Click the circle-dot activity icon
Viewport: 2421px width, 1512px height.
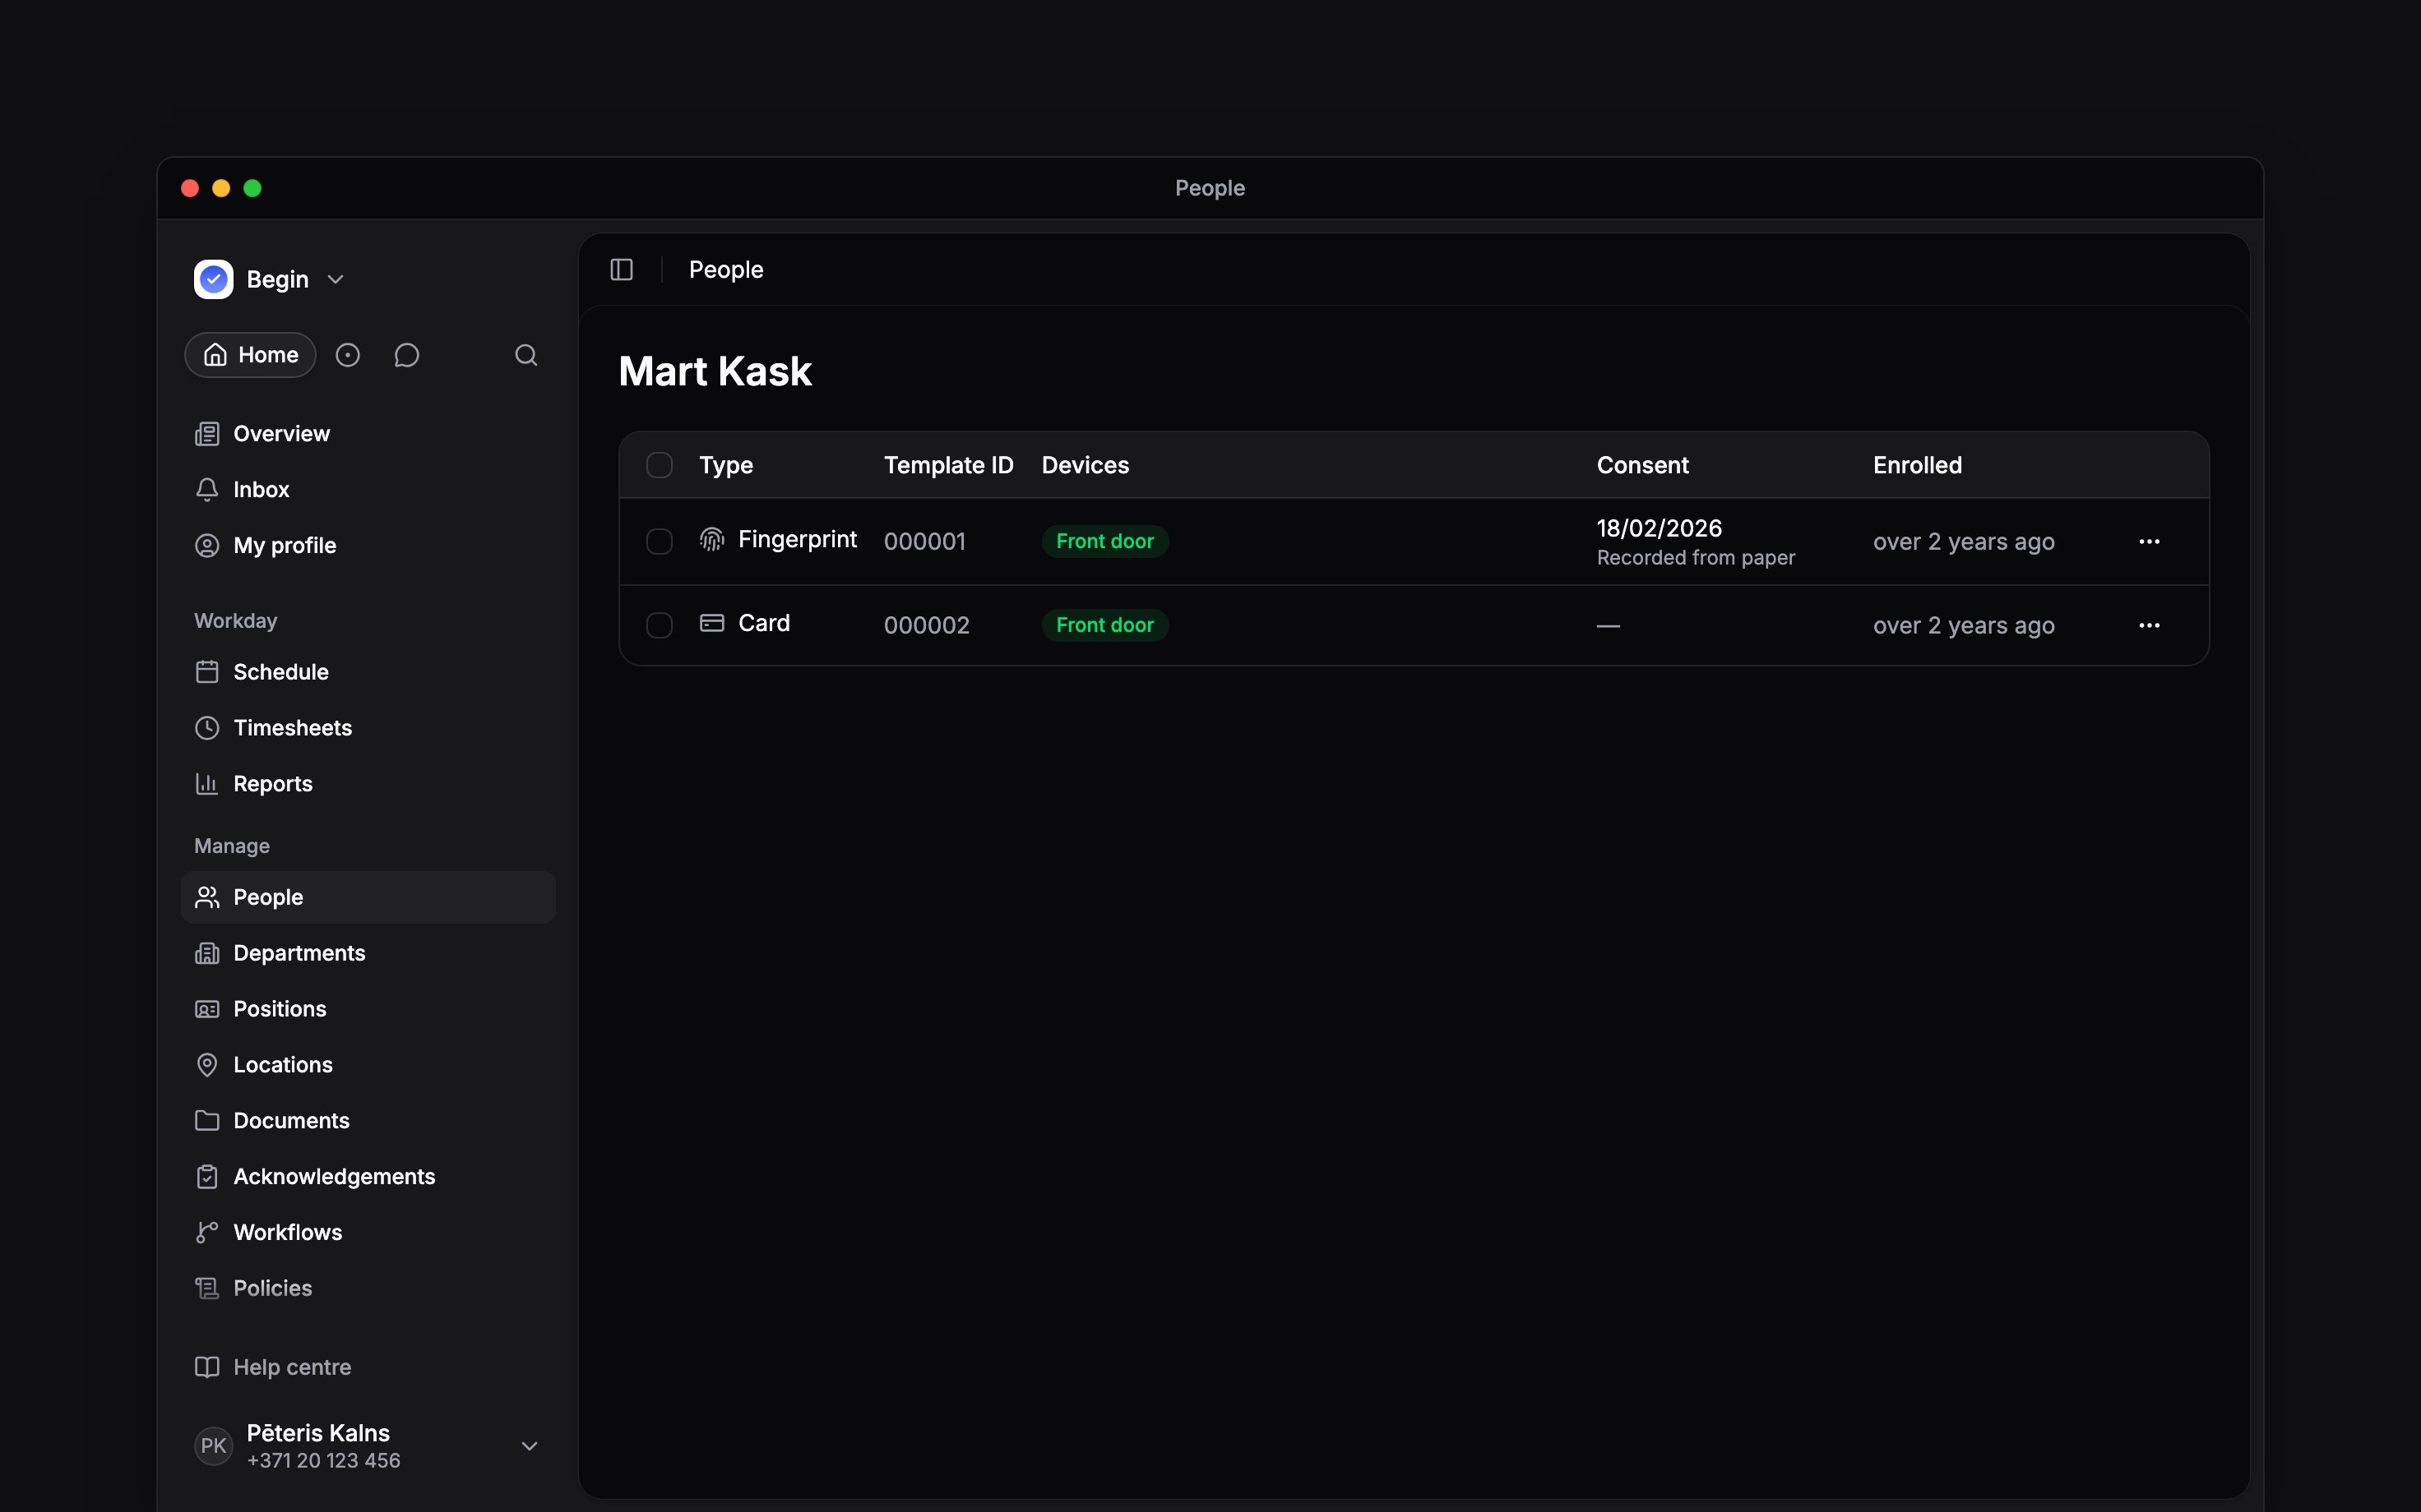(347, 355)
